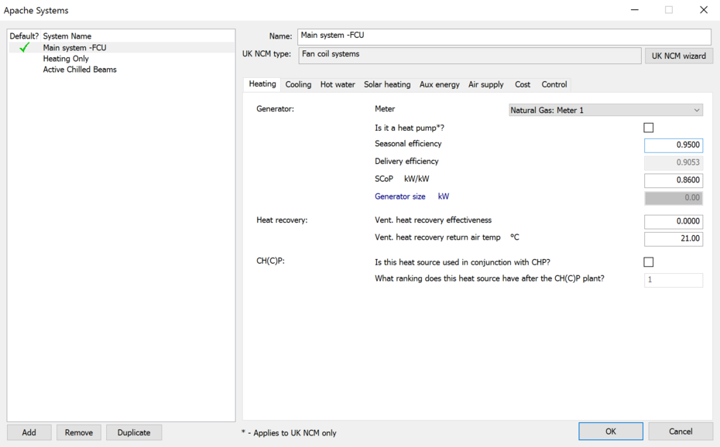Open the Meter dropdown for Natural Gas

tap(605, 111)
